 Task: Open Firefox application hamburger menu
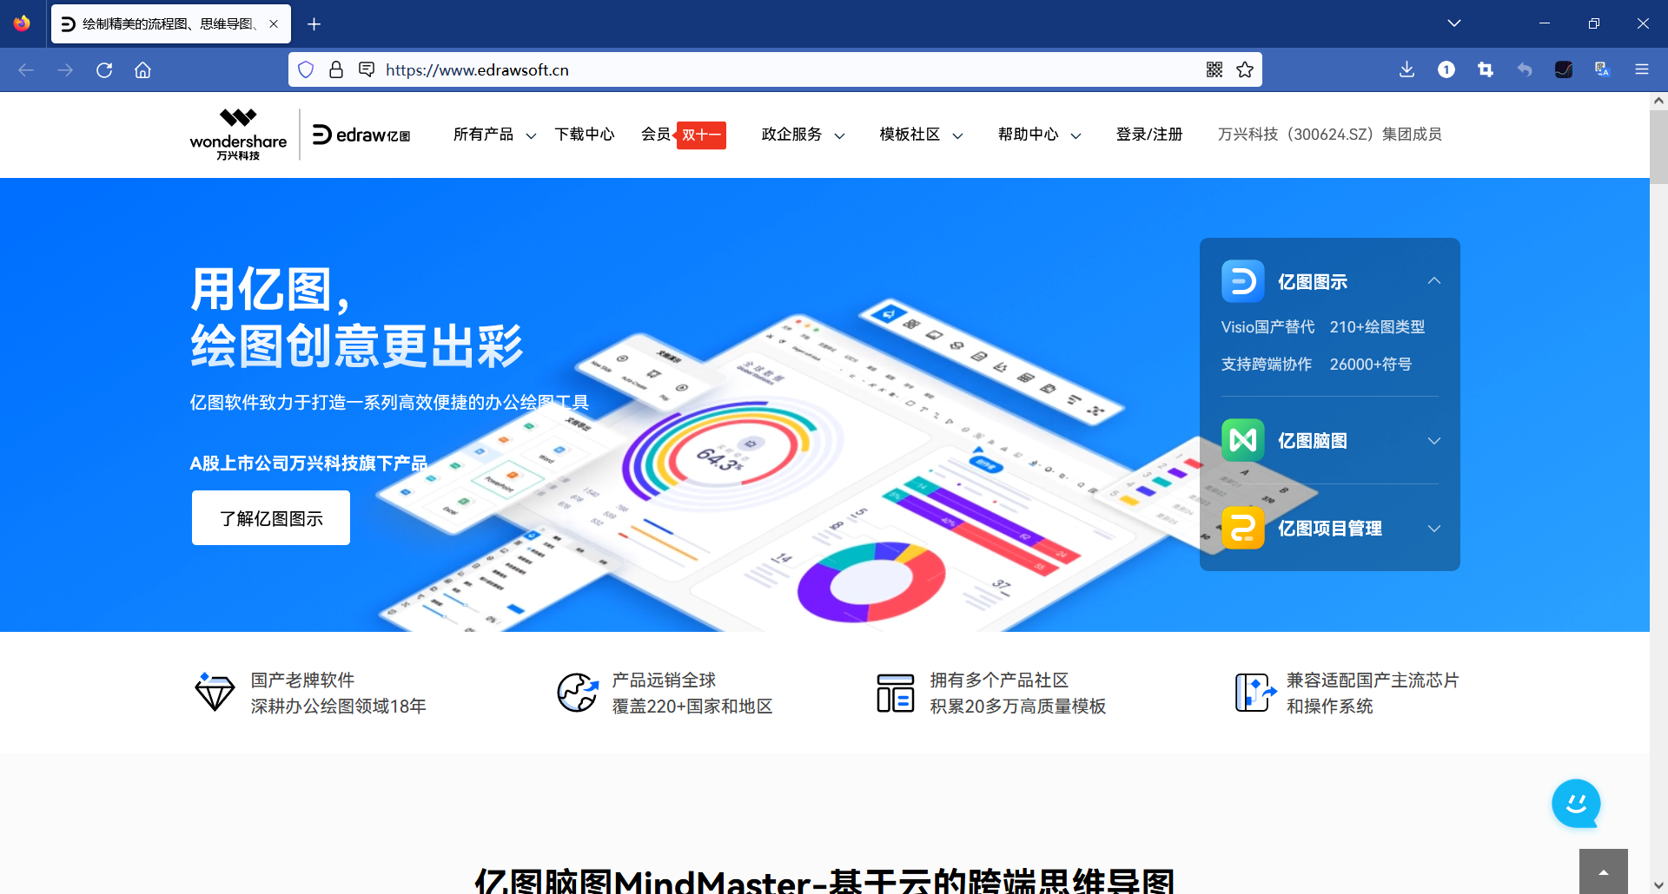pos(1642,69)
